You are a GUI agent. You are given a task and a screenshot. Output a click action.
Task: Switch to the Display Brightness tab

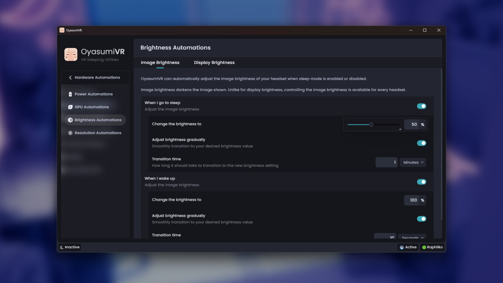coord(214,63)
